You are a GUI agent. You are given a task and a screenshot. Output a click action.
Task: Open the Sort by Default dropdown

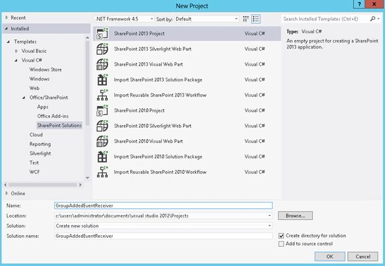(x=206, y=19)
